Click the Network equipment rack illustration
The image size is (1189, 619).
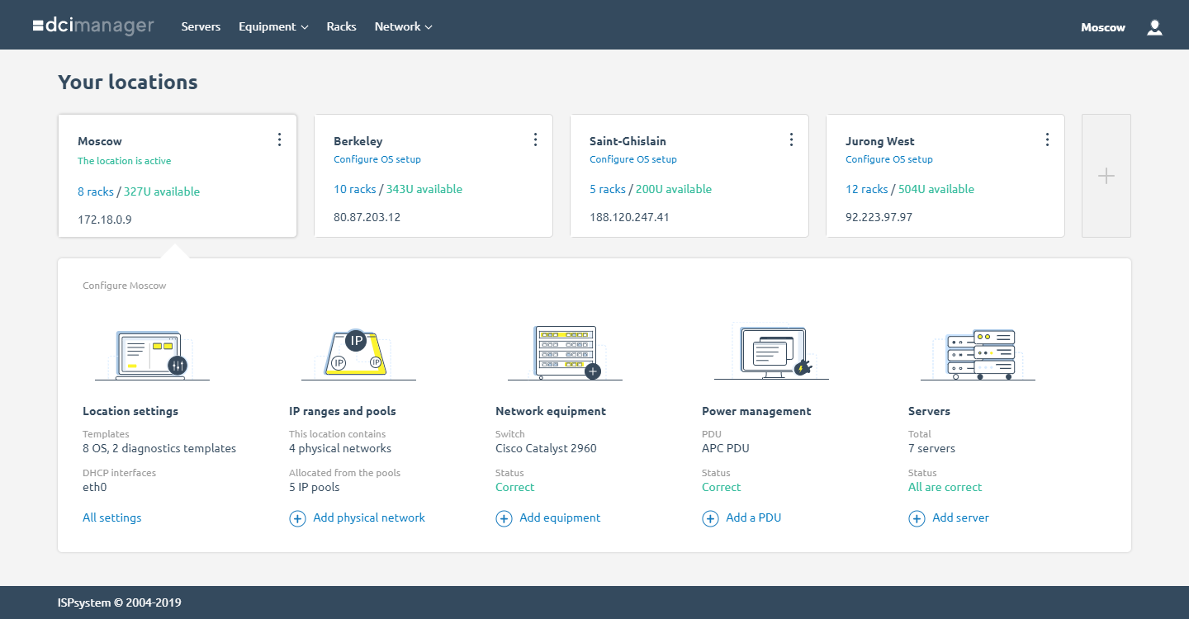click(566, 352)
